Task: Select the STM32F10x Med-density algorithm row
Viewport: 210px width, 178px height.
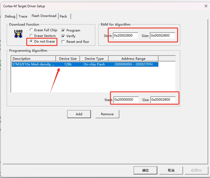Action: point(85,64)
